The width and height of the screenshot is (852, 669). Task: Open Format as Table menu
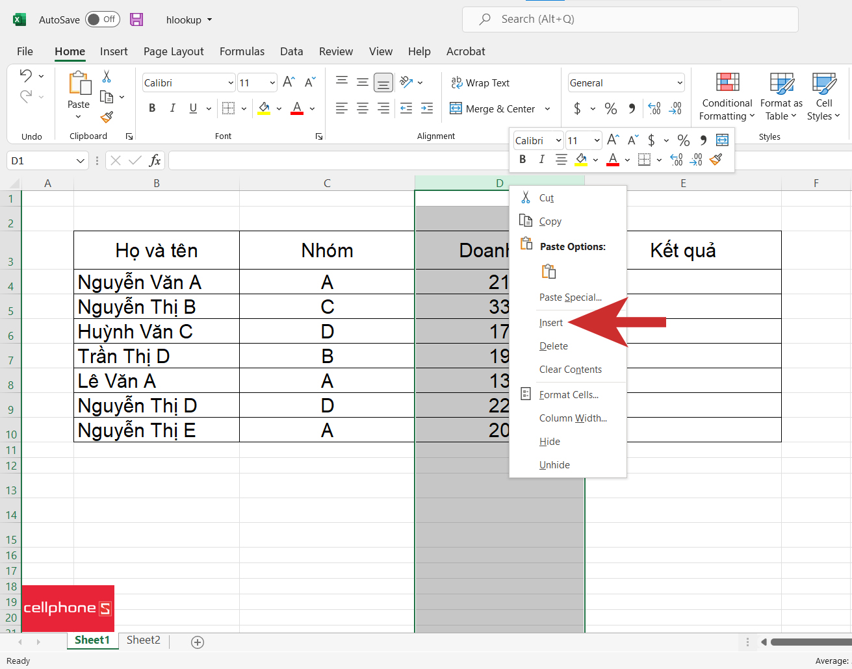pos(781,96)
